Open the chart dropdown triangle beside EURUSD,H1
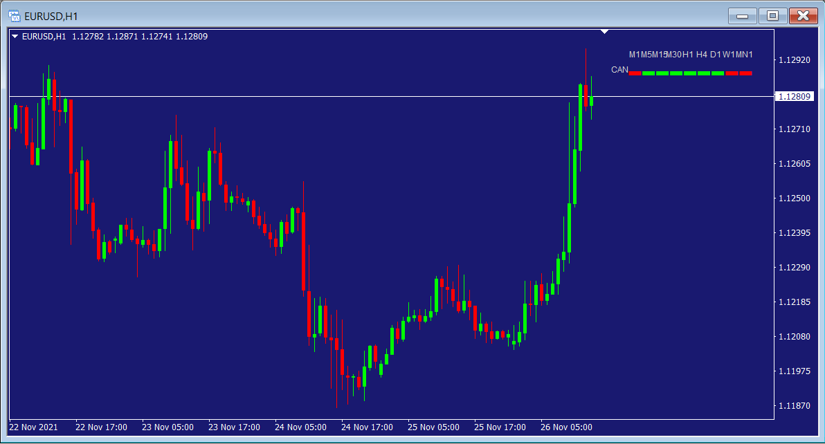Viewport: 825px width, 444px height. pos(15,37)
